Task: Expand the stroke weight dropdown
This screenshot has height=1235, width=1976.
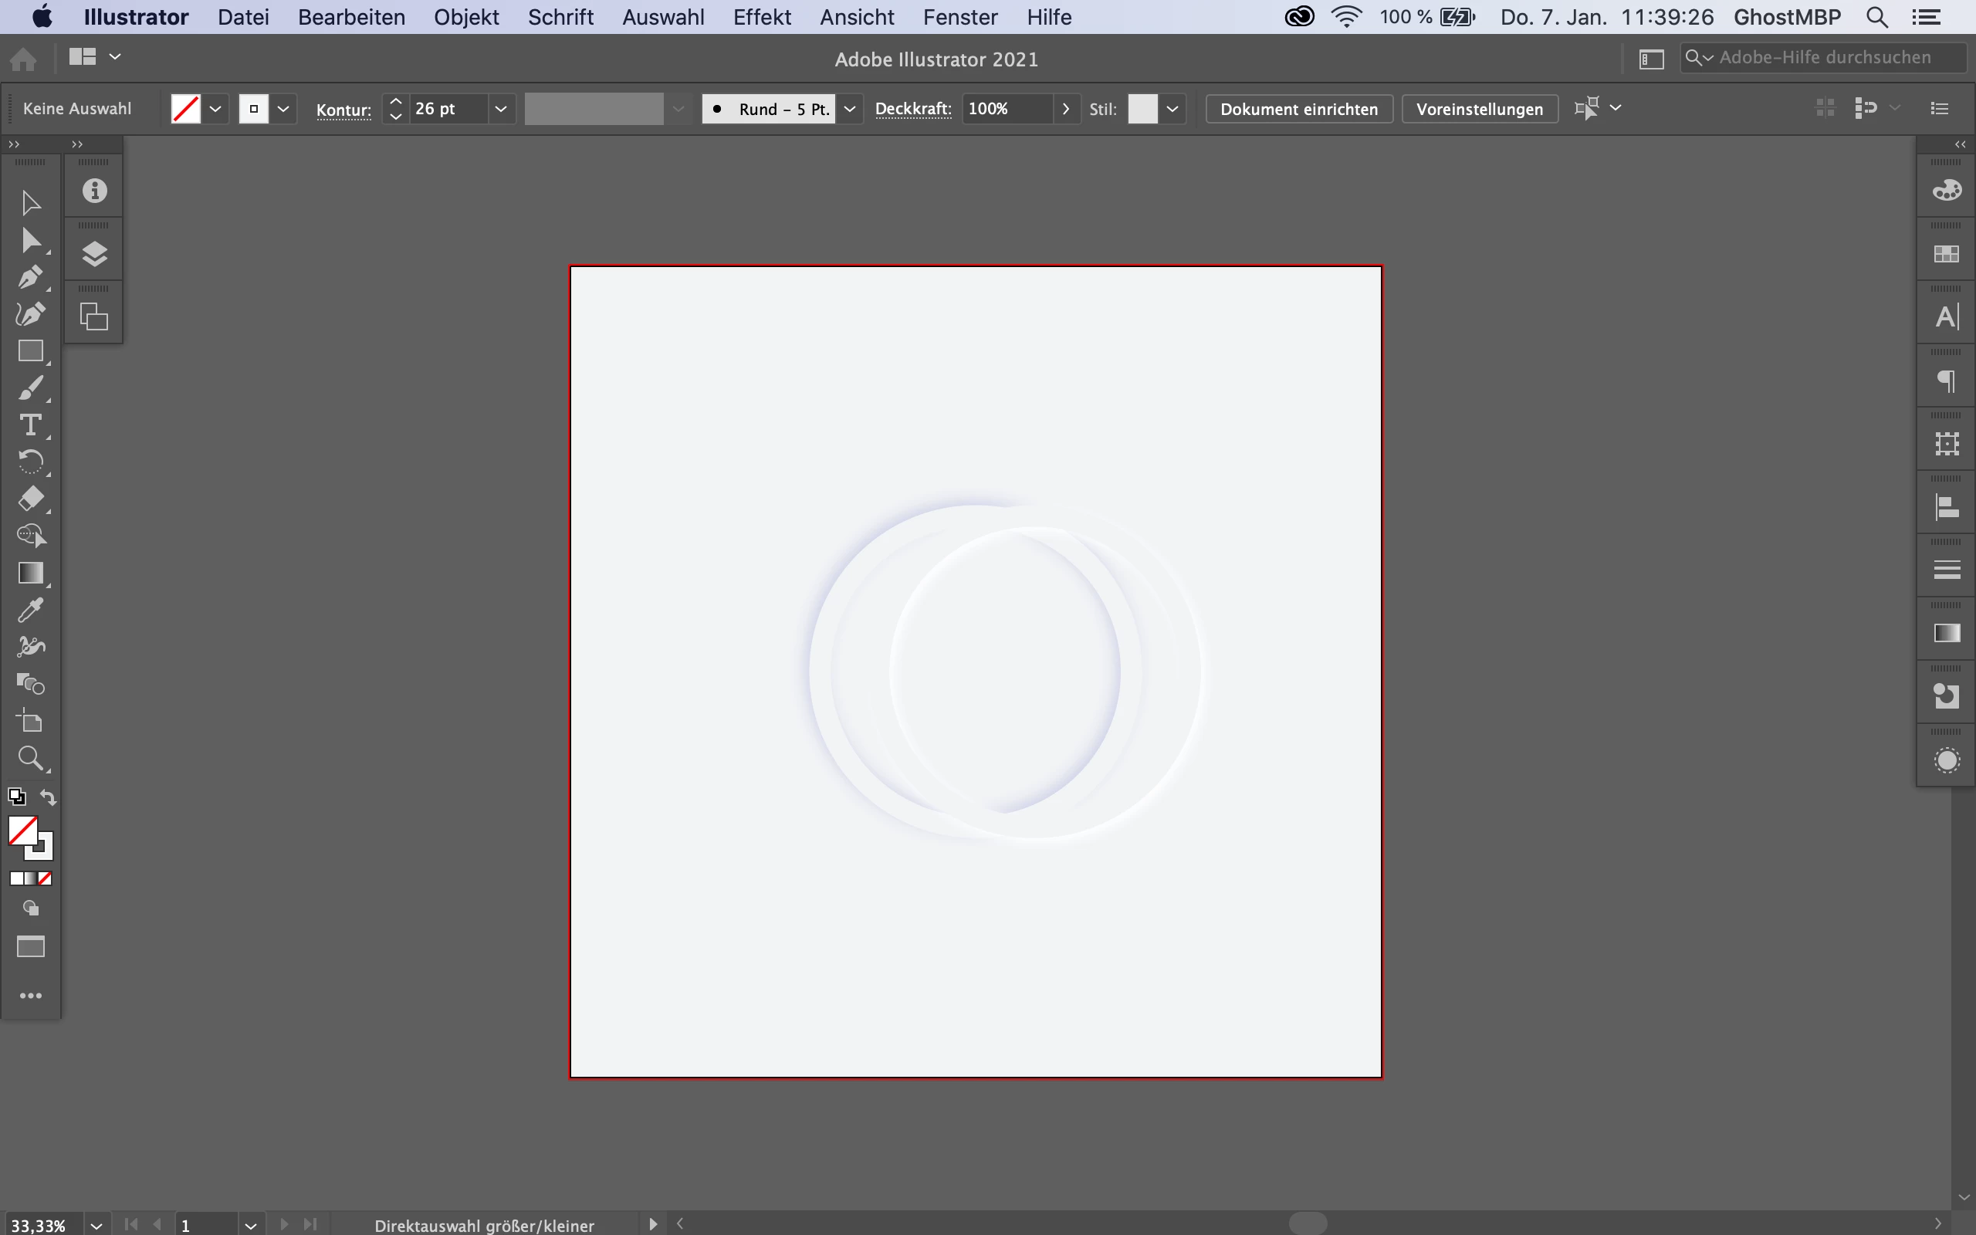Action: coord(500,109)
